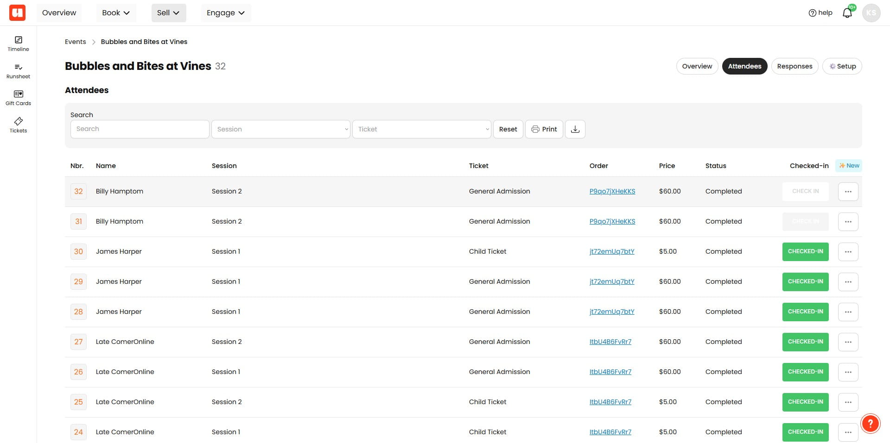Open order ItbU4B6FvRr7 for attendee 27

610,342
